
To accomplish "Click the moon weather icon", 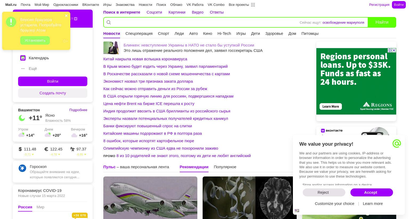I will point(22,118).
